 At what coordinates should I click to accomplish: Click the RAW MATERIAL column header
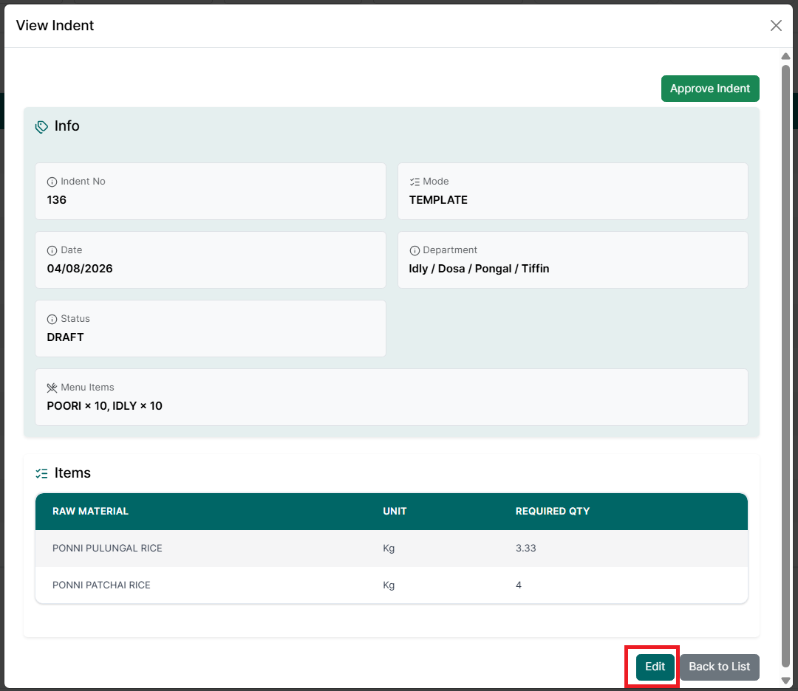pyautogui.click(x=91, y=511)
